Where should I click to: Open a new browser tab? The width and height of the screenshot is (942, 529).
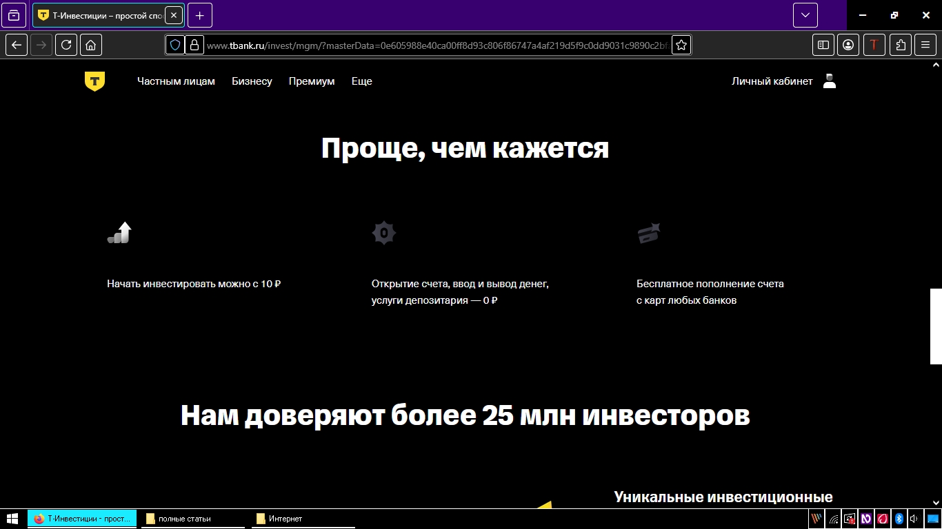pos(200,15)
